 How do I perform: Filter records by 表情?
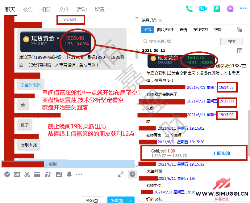183,30
